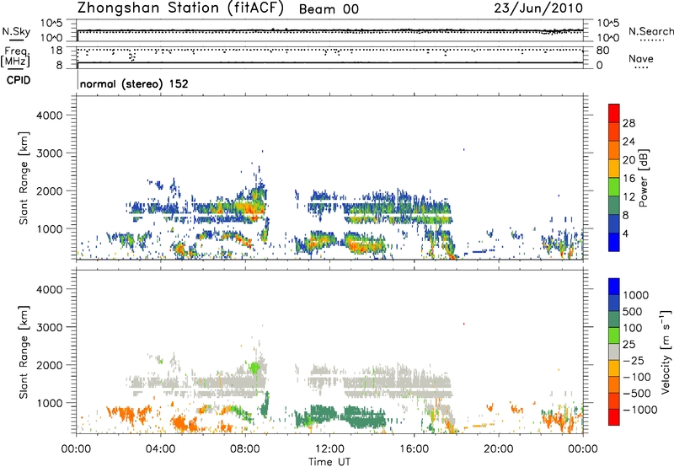Pick the light green Power segment between 12 and 16
Image resolution: width=674 pixels, height=467 pixels.
(x=614, y=186)
